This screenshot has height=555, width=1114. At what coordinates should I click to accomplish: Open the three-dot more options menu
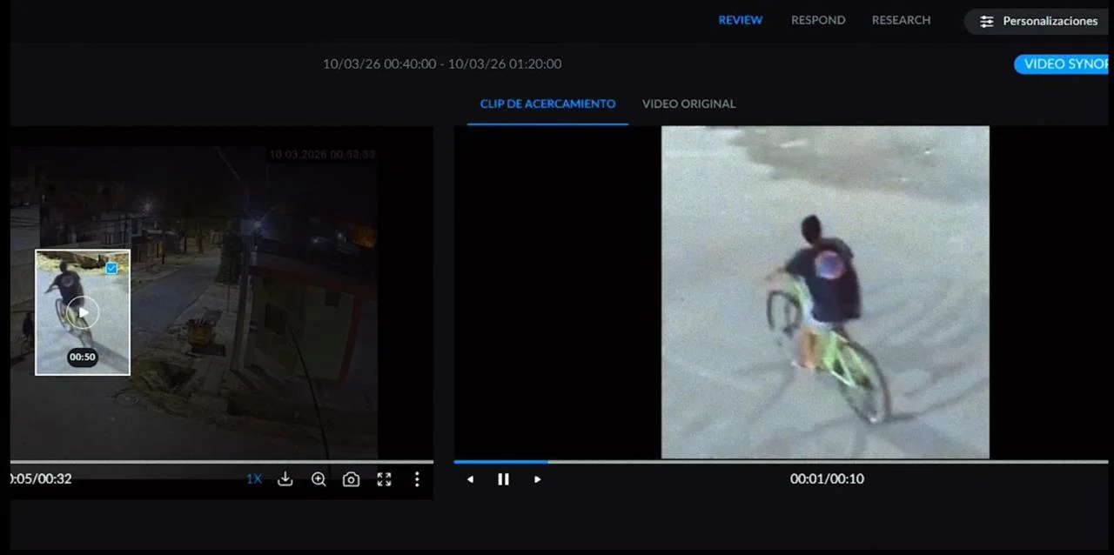coord(417,479)
